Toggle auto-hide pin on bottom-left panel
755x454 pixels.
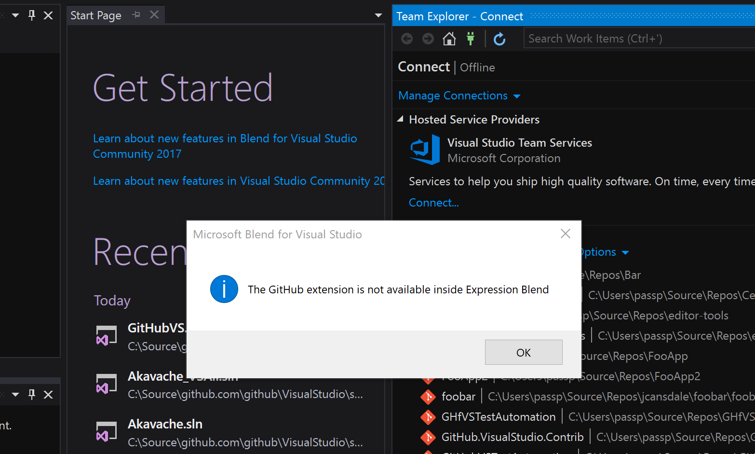[x=32, y=395]
